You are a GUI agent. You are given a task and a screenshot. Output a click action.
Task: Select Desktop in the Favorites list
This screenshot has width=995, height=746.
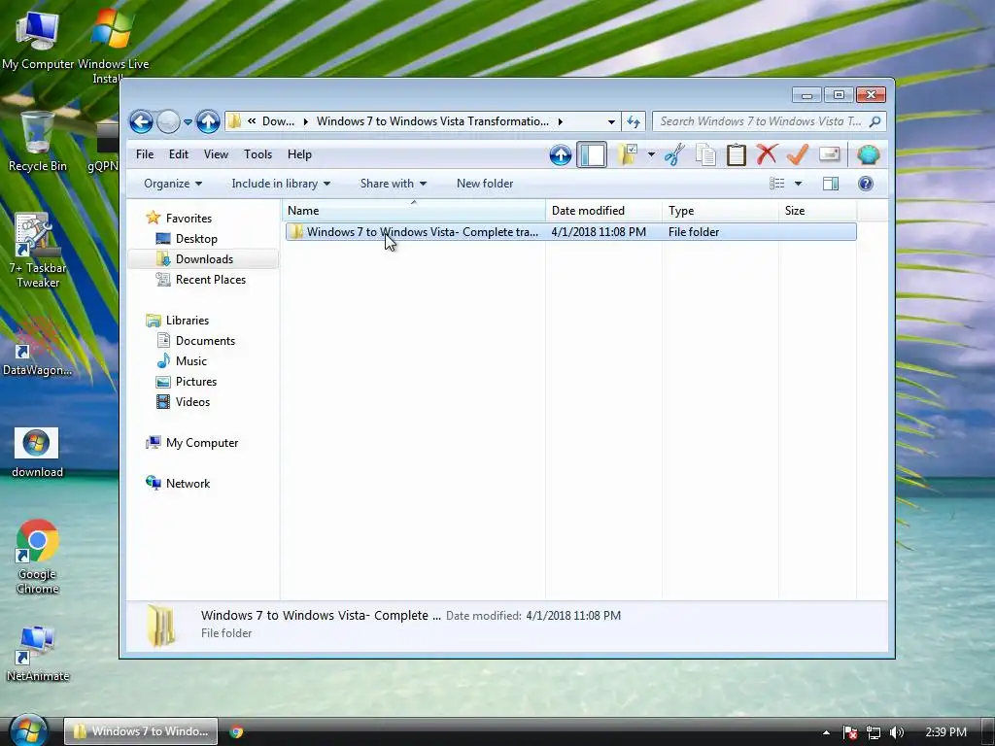click(x=187, y=239)
